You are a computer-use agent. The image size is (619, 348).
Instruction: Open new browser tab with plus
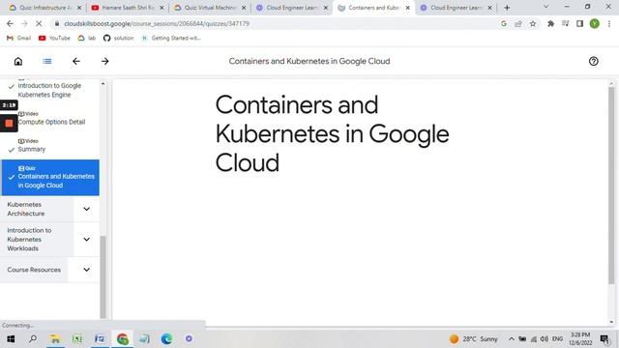[x=507, y=8]
